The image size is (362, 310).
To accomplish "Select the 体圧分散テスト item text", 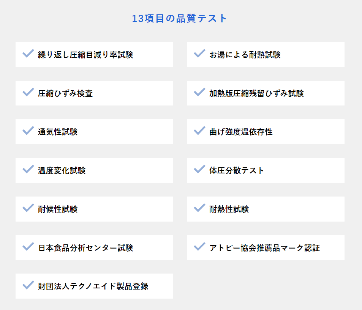I will tap(237, 170).
